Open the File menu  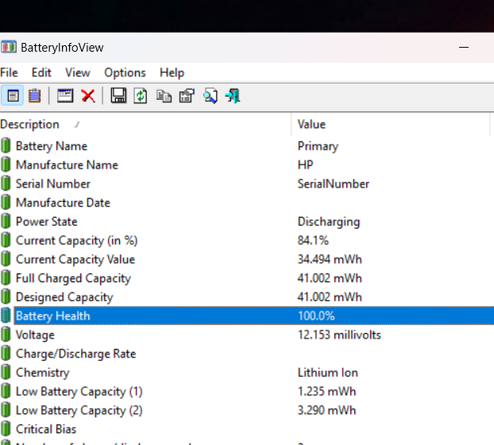(9, 73)
